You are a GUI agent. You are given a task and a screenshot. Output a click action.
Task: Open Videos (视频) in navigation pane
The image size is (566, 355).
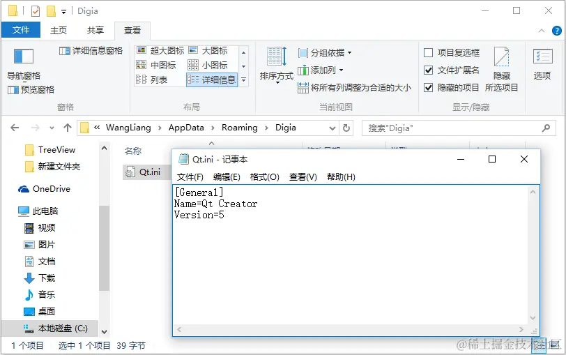(40, 228)
